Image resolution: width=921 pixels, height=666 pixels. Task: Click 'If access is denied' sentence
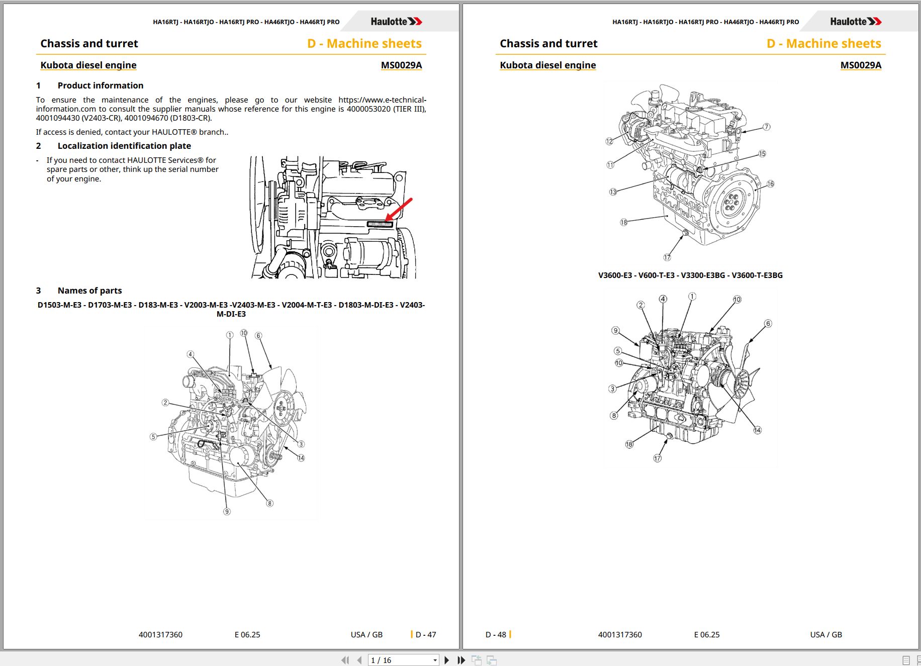click(x=132, y=132)
